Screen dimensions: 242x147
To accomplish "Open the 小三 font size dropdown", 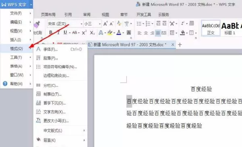I will click(x=100, y=24).
